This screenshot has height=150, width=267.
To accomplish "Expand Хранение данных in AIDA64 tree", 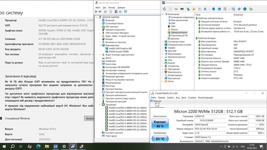I will point(163,57).
